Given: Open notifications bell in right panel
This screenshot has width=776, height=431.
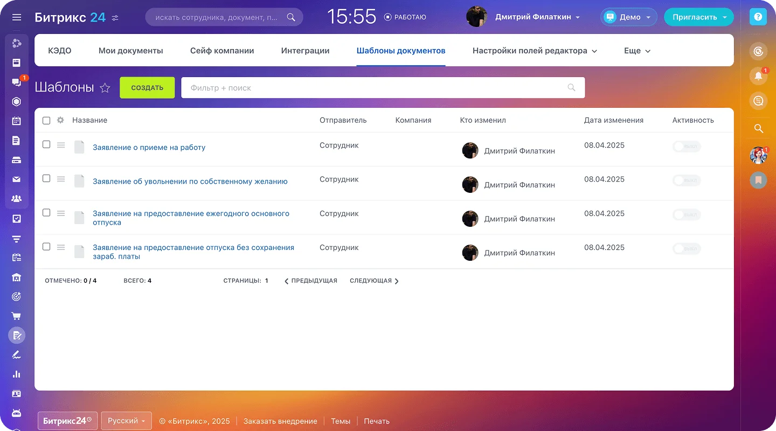Looking at the screenshot, I should click(x=758, y=76).
